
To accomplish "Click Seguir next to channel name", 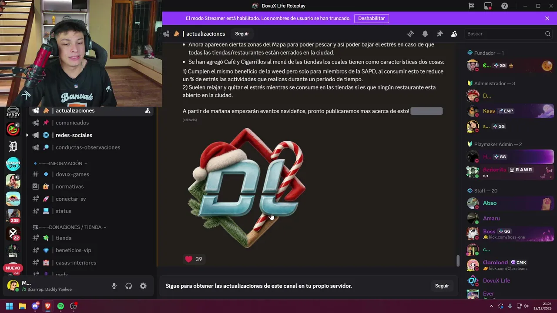I will tap(242, 34).
